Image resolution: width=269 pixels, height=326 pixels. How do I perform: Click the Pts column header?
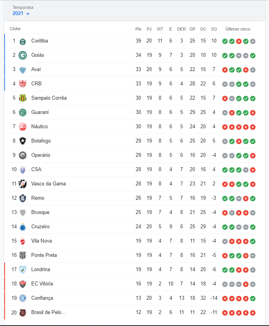[138, 29]
